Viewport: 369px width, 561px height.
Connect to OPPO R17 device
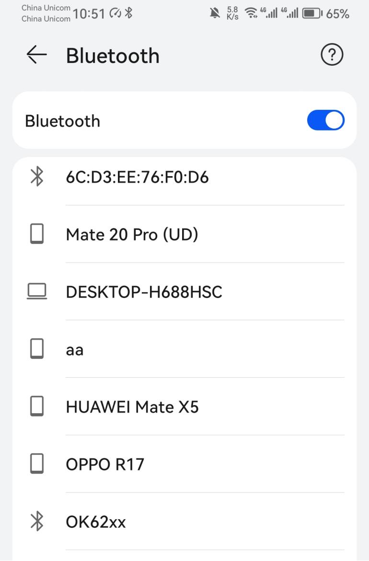point(105,464)
